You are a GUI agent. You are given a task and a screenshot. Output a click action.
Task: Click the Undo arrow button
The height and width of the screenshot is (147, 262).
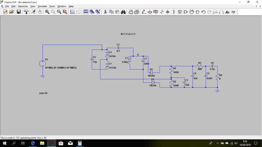point(203,12)
